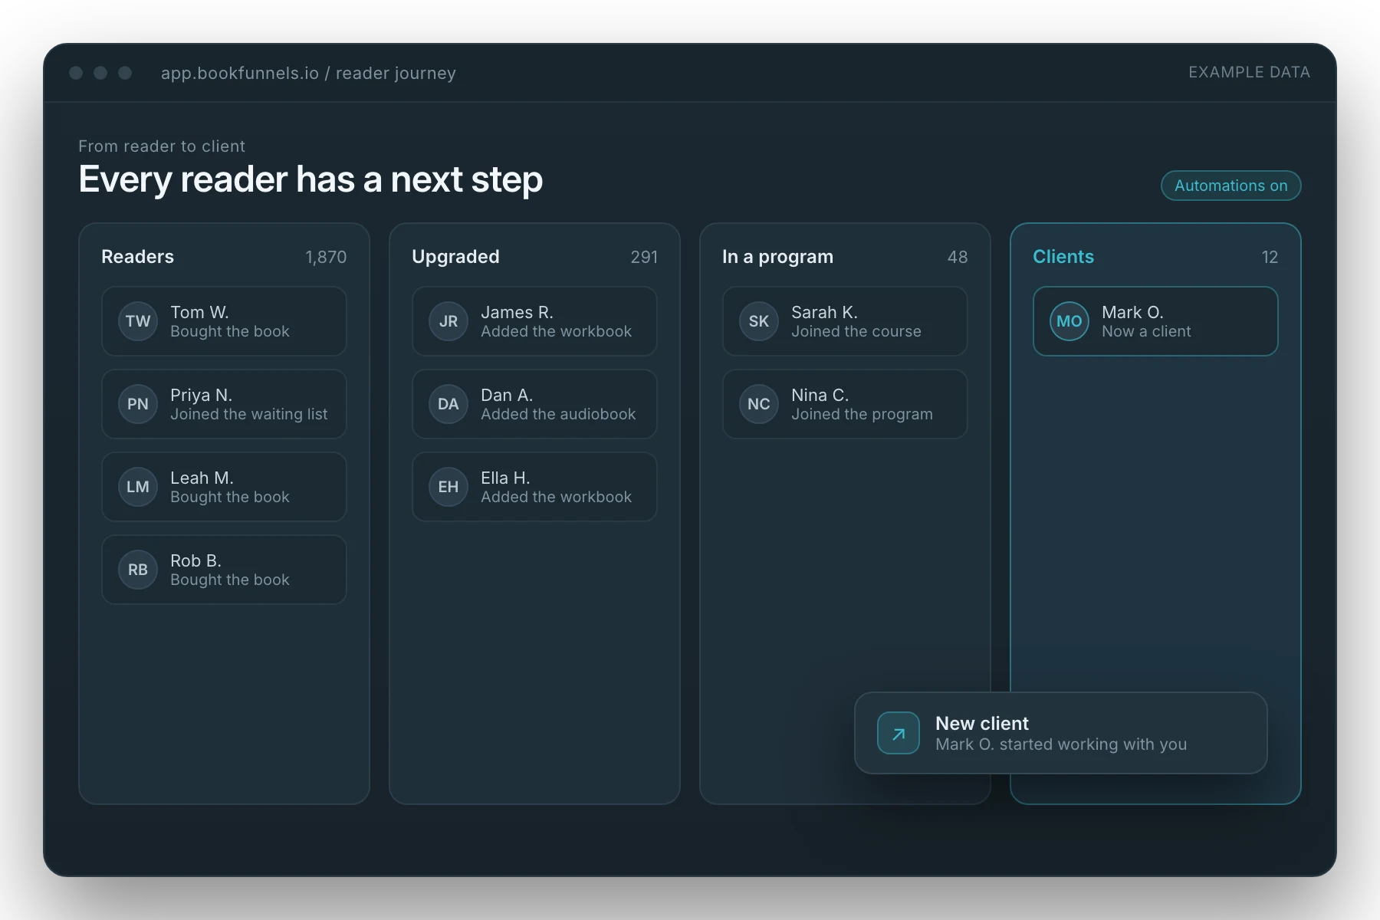Click the DA avatar for Dan A.

point(449,404)
